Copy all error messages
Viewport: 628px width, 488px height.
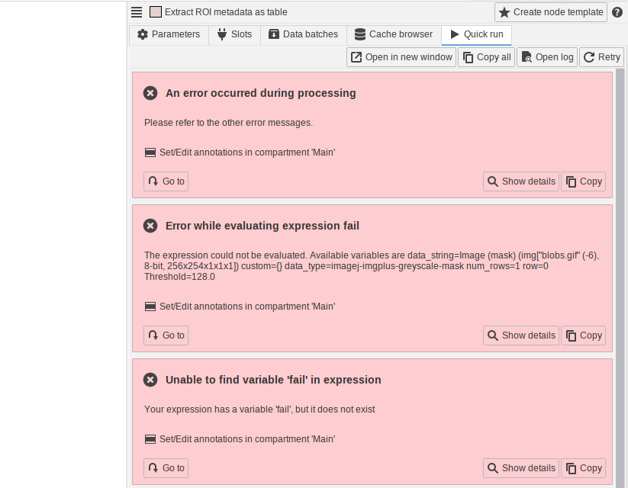486,57
